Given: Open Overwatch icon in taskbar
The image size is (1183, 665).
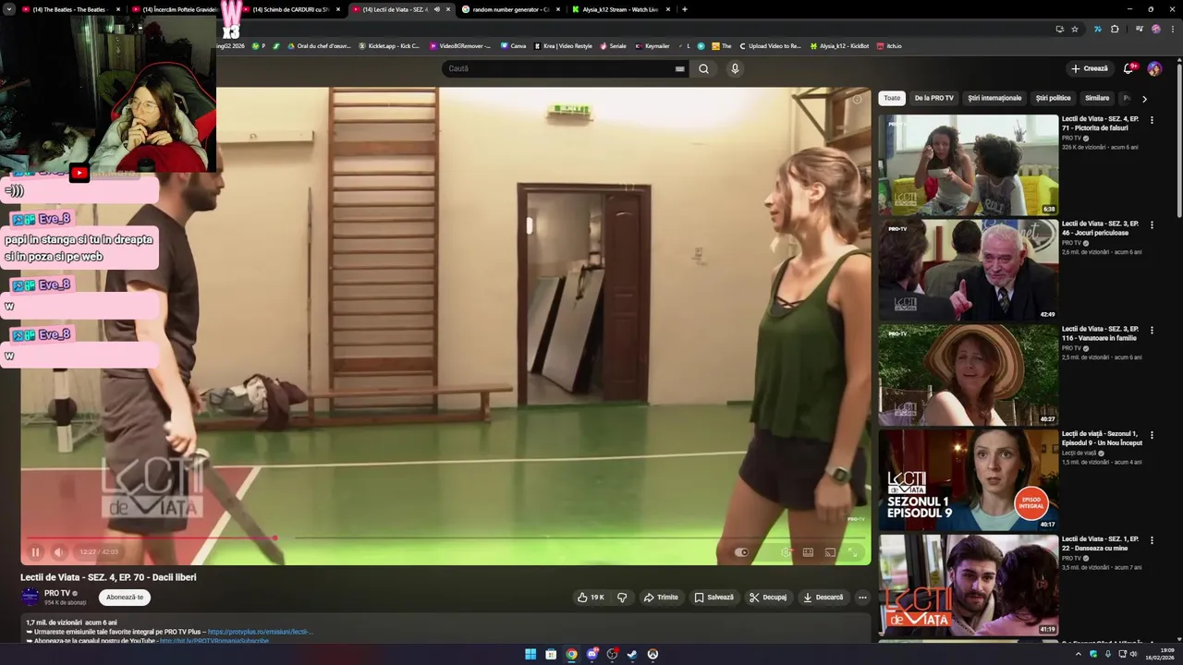Looking at the screenshot, I should click(x=652, y=654).
